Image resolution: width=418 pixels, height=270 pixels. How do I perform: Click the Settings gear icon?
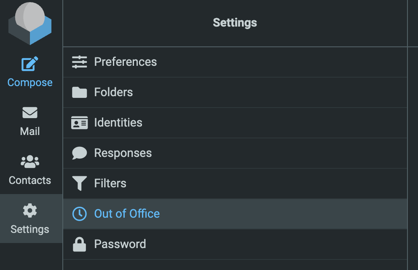point(30,211)
